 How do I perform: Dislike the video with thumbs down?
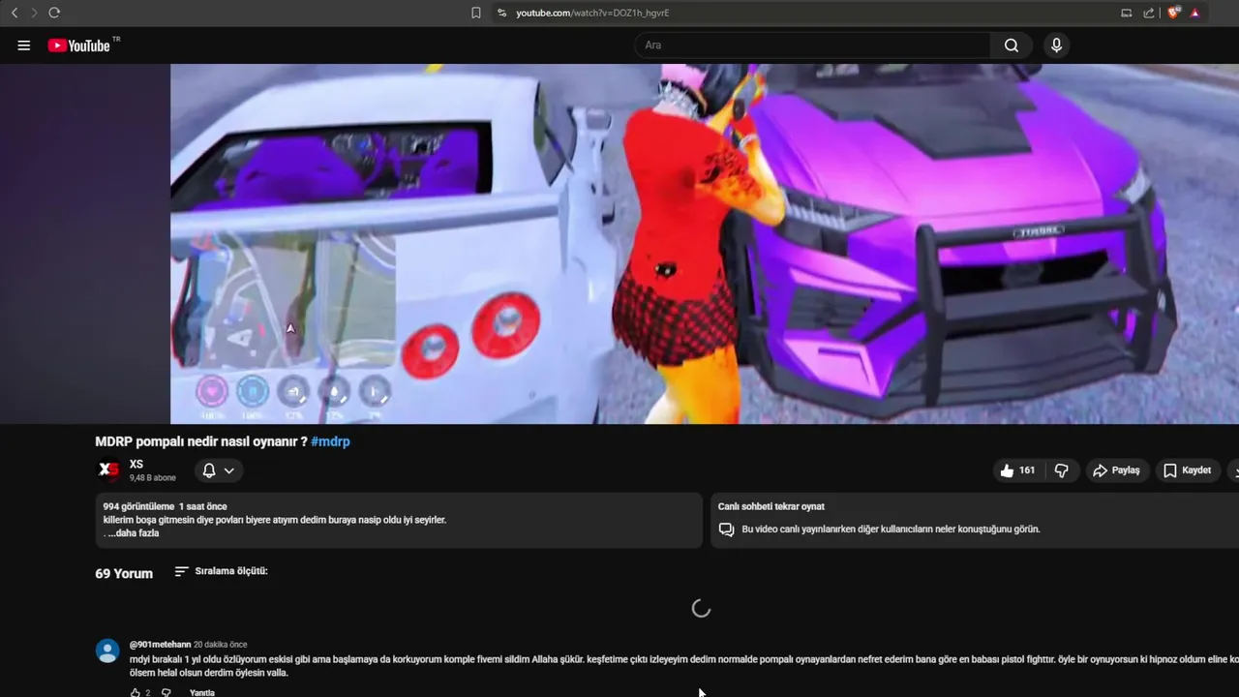[x=1061, y=470]
